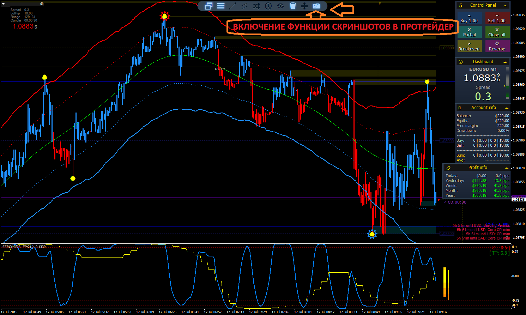This screenshot has height=315, width=526.
Task: Click the Close all button
Action: pyautogui.click(x=497, y=32)
